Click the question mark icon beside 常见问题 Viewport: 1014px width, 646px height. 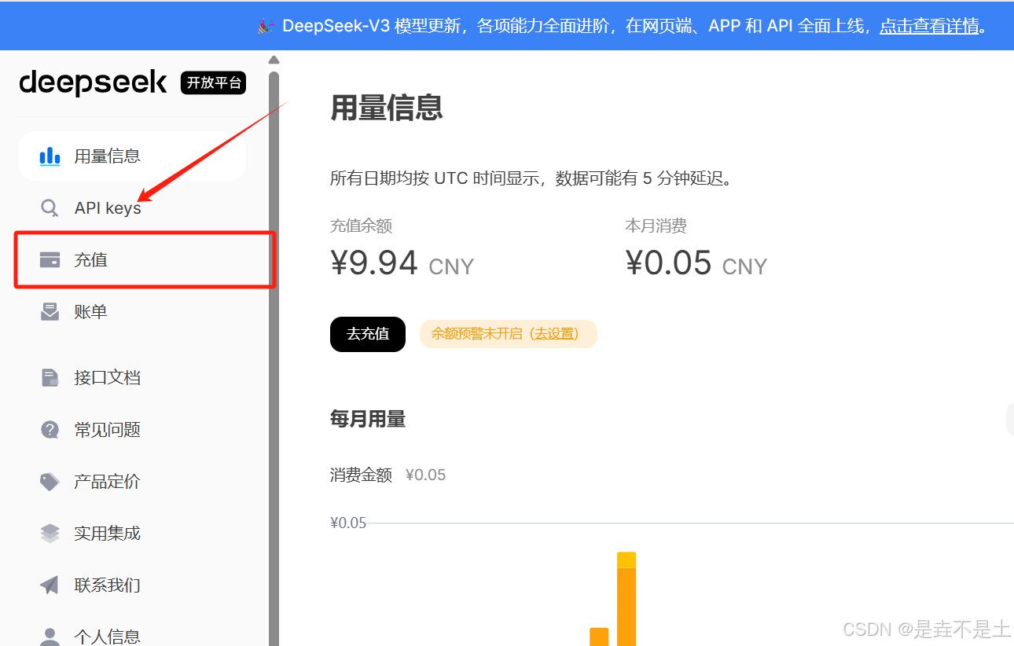point(50,430)
